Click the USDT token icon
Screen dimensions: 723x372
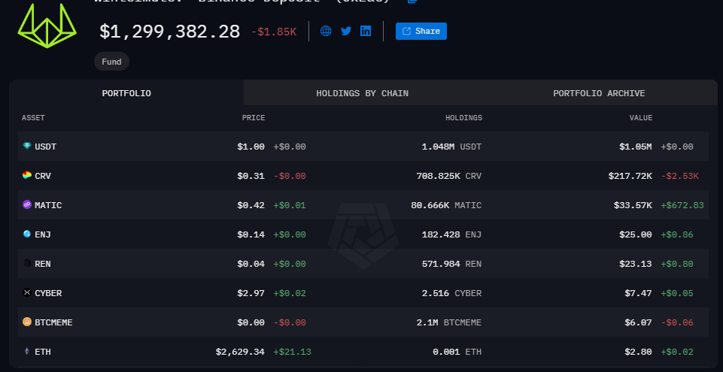click(27, 146)
